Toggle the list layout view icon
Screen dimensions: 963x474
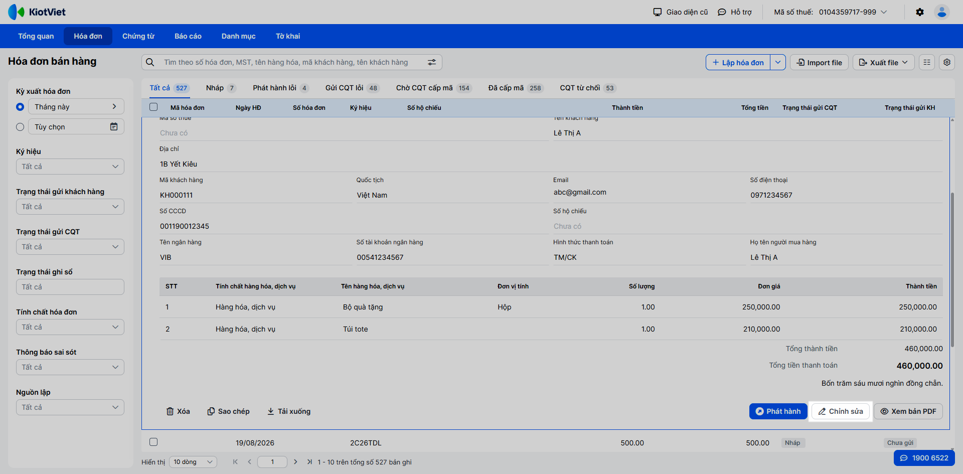[927, 62]
